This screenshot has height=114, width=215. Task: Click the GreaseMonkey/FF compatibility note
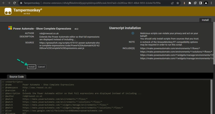click(169, 43)
